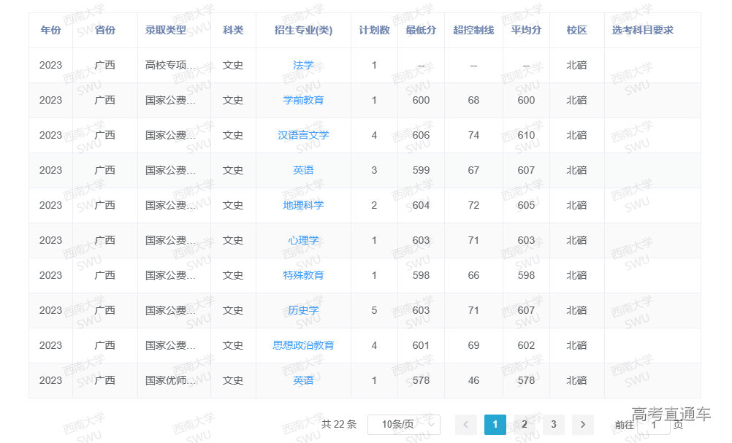Click the 最低分 column header
This screenshot has height=443, width=732.
(421, 30)
